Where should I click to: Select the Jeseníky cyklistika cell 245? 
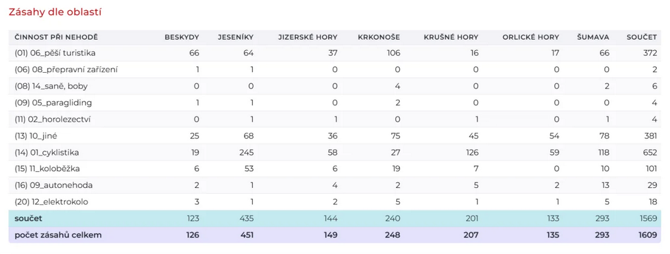(245, 153)
